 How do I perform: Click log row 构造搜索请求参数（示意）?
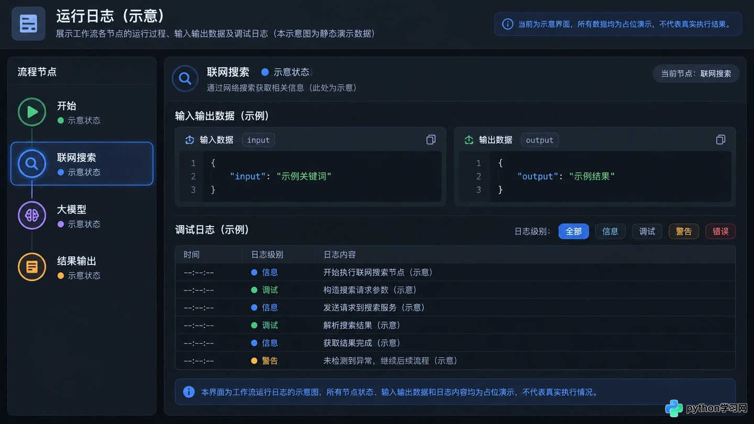(455, 290)
